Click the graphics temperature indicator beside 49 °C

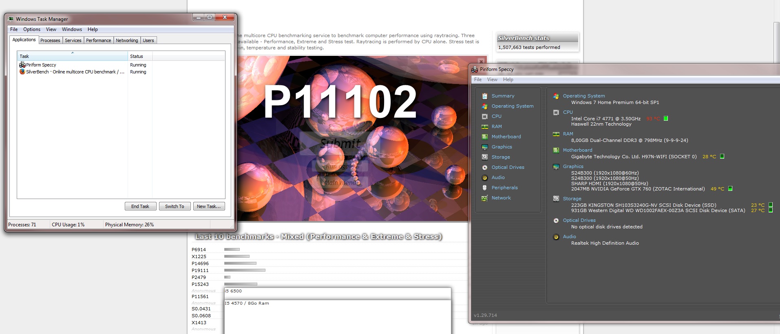click(x=730, y=188)
